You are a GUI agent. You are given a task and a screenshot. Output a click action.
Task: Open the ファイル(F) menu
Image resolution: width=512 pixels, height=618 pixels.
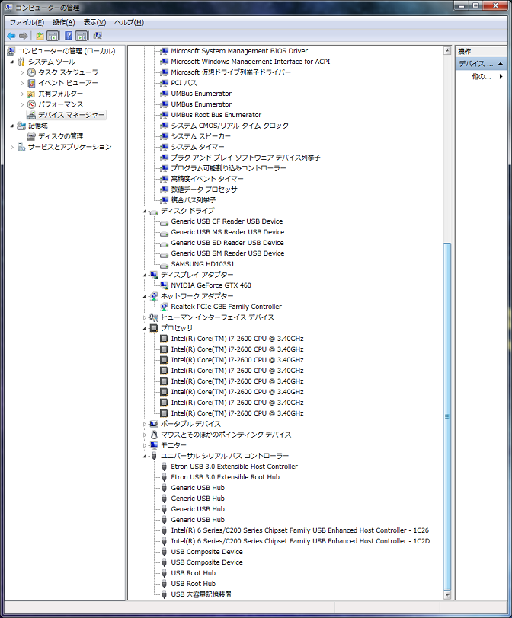coord(27,23)
